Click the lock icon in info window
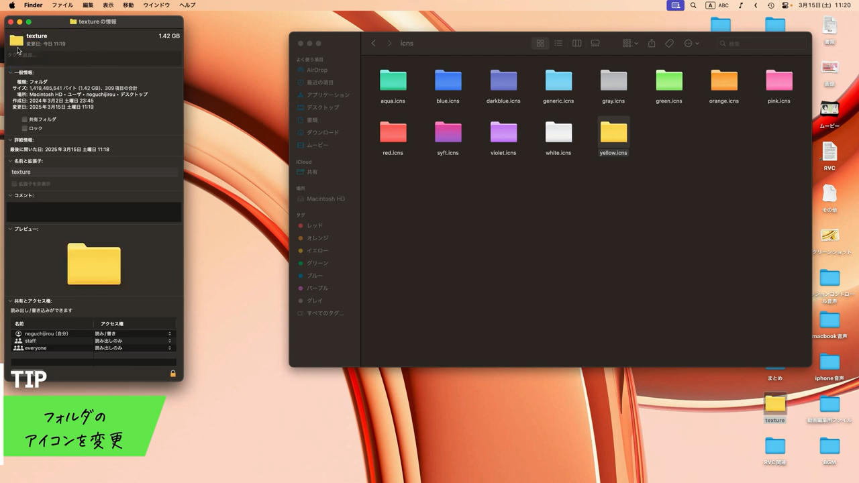The height and width of the screenshot is (483, 859). [x=172, y=374]
